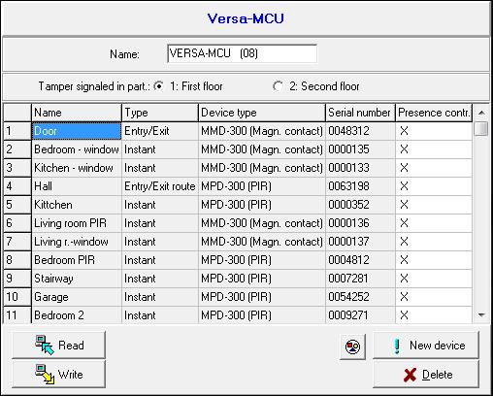Click the Entry/Exit route type cell
Viewport: 493px width, 396px height.
160,186
